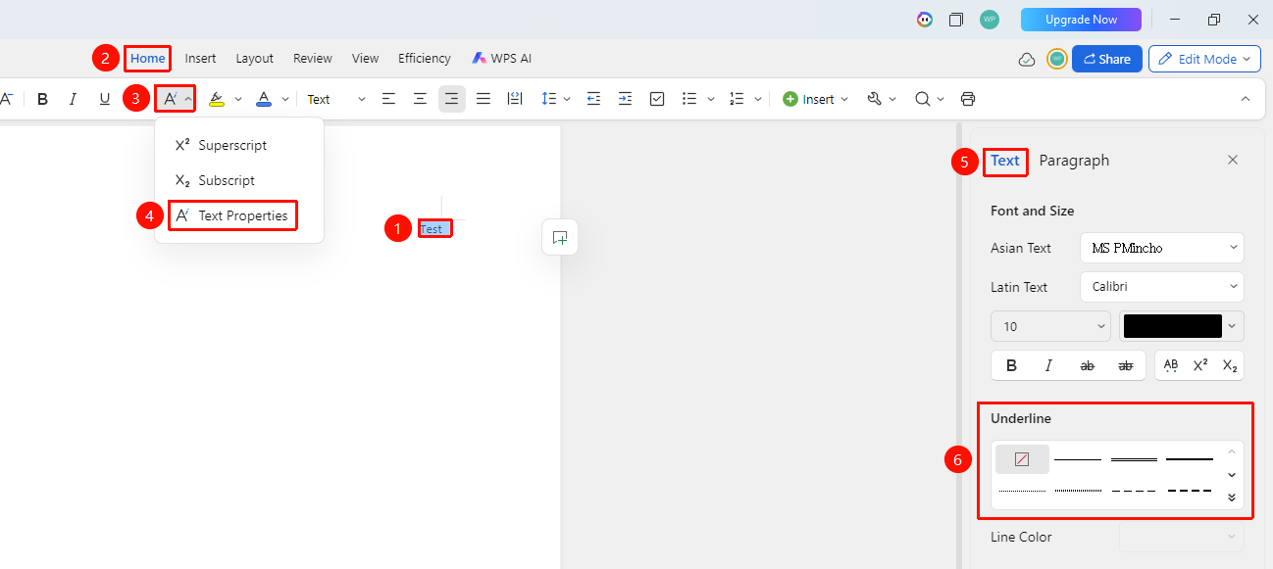Click the Upgrade Now button

coord(1081,20)
